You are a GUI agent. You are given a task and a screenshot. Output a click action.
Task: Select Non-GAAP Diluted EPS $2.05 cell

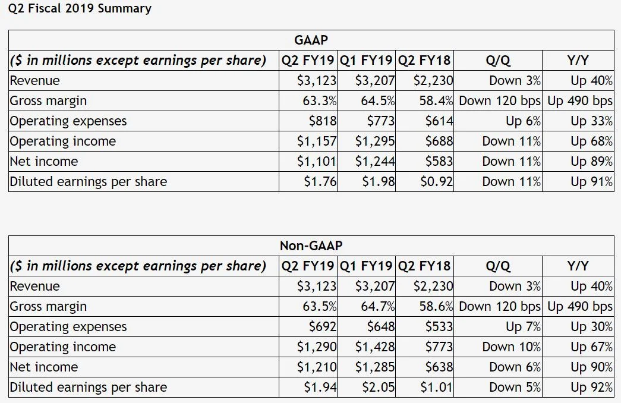coord(366,387)
